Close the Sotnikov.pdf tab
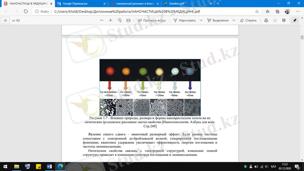 [211, 3]
